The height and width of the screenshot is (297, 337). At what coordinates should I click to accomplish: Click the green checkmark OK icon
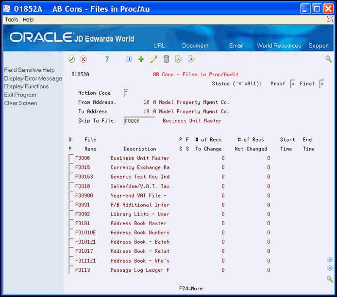(71, 59)
